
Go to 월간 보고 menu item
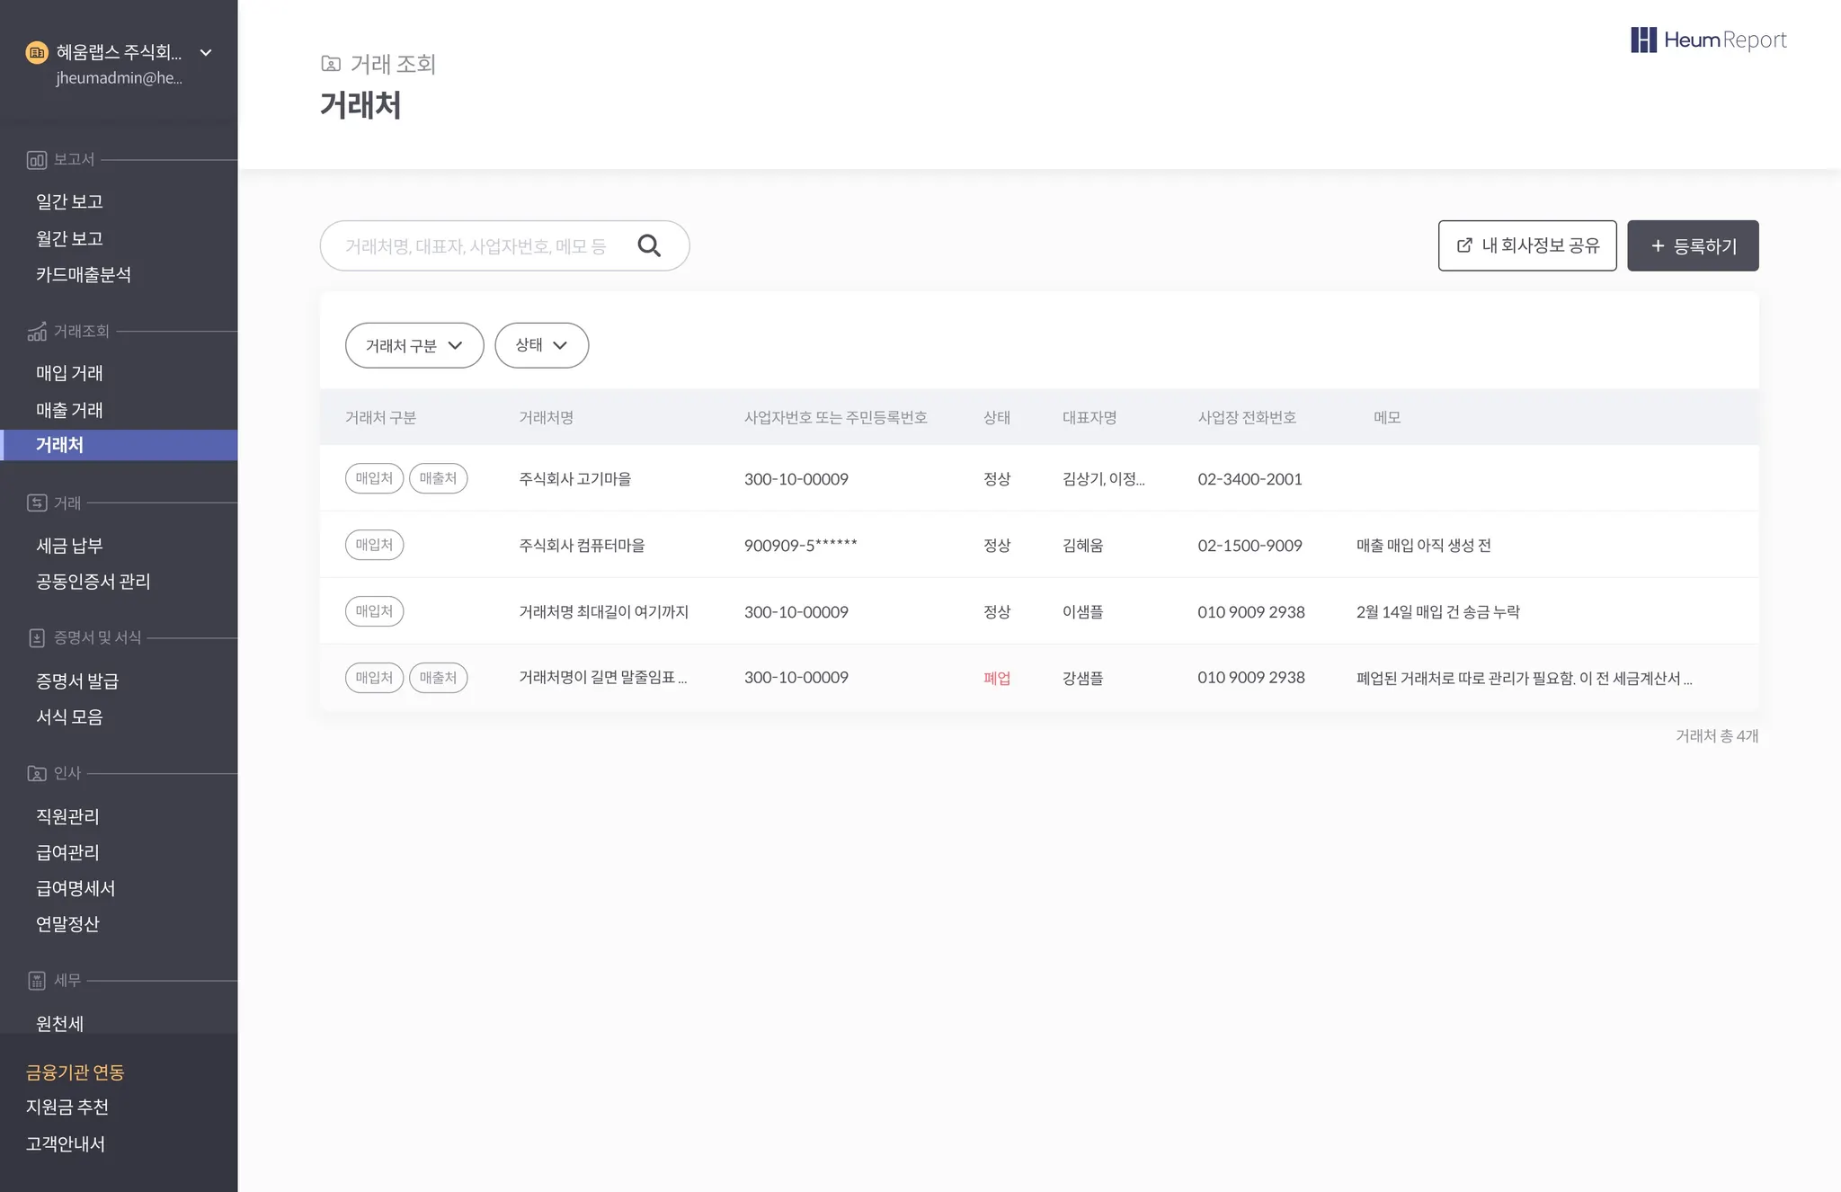tap(69, 238)
